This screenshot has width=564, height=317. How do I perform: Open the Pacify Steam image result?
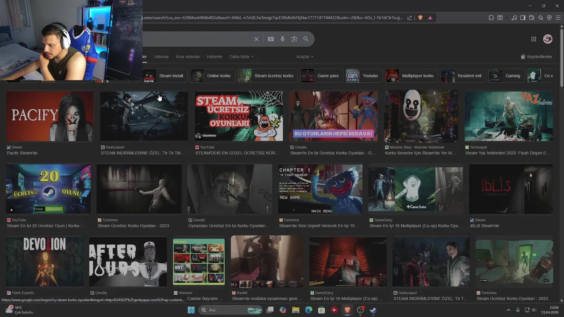(x=50, y=116)
